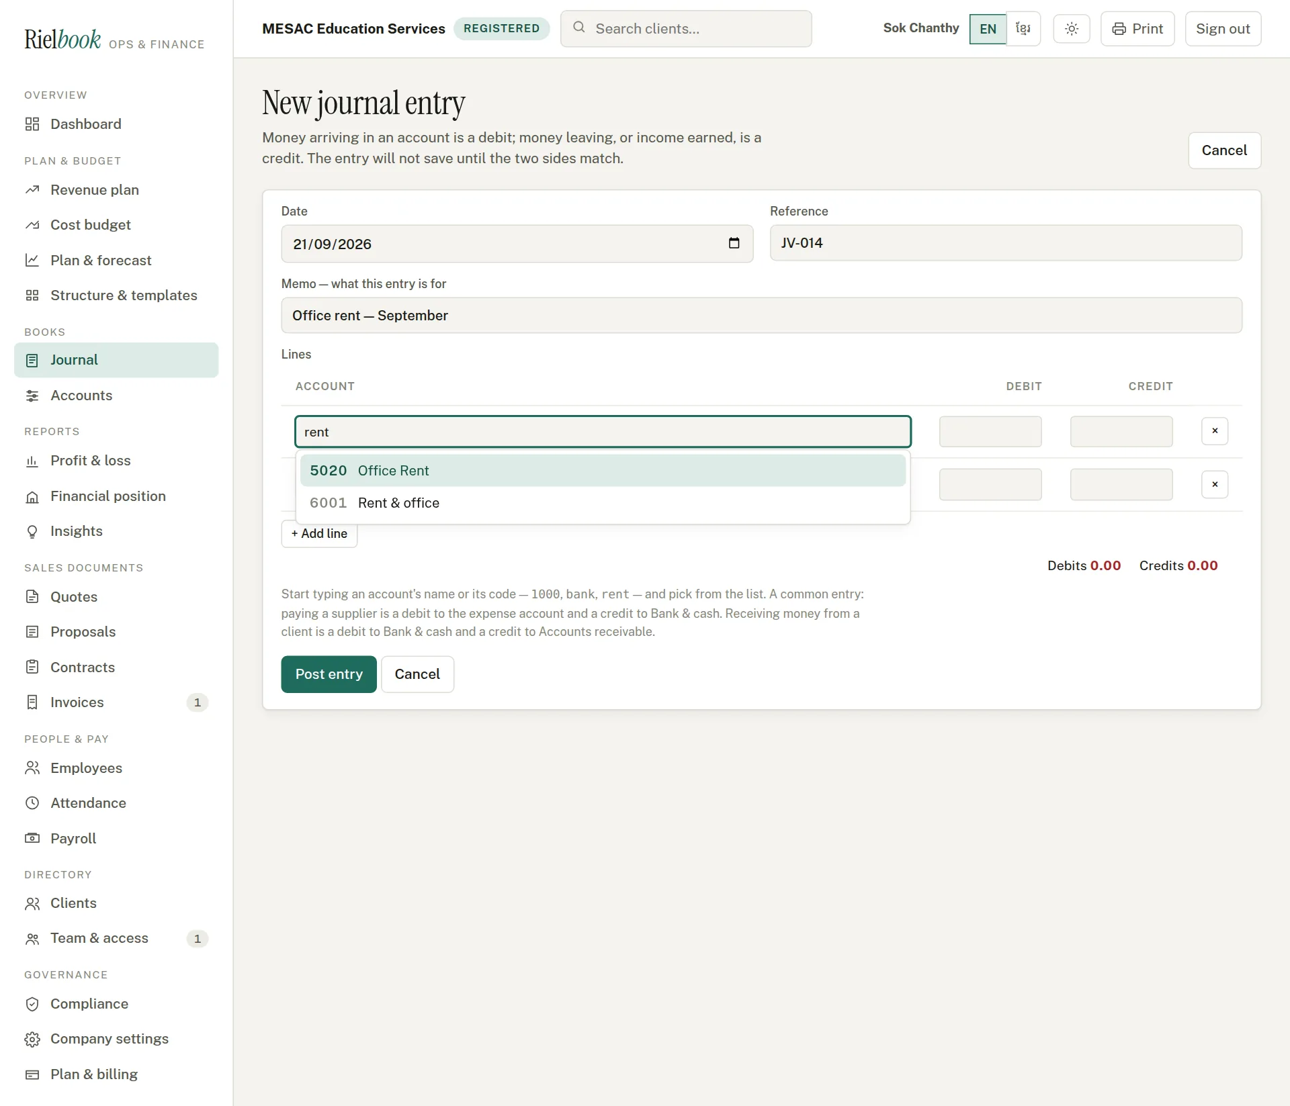
Task: Open the Plan & forecast chart icon
Action: click(x=32, y=260)
